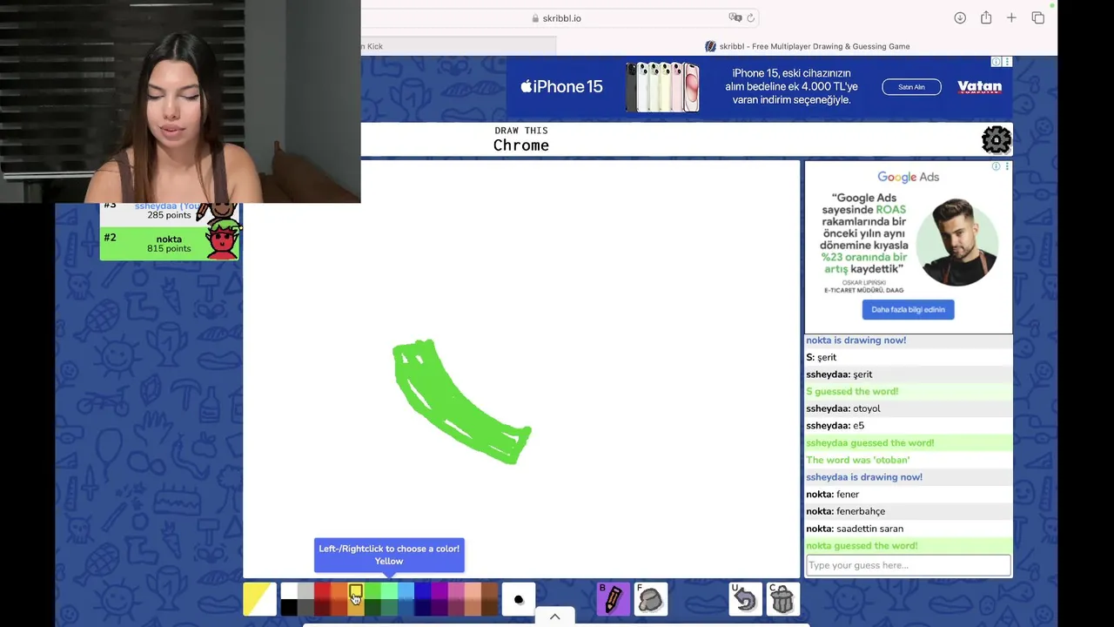Click the Google Ads logo text
The height and width of the screenshot is (627, 1114).
click(908, 177)
